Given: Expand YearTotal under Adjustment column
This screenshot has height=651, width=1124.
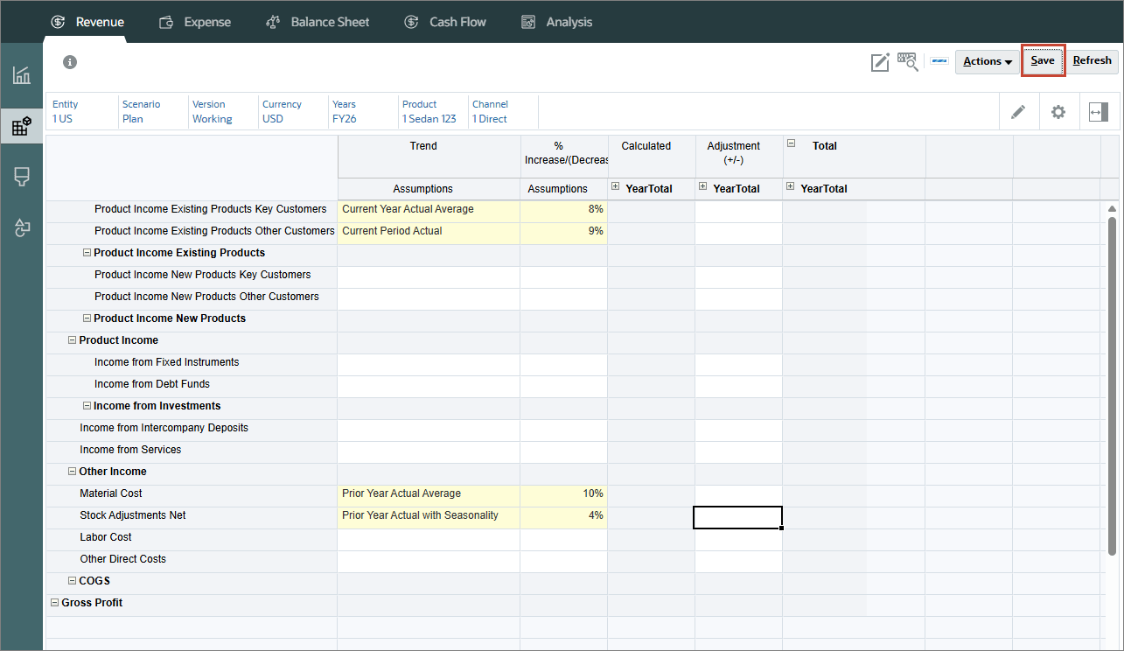Looking at the screenshot, I should point(703,186).
